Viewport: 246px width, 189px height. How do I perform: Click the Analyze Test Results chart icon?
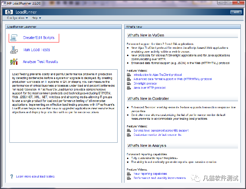[14, 62]
